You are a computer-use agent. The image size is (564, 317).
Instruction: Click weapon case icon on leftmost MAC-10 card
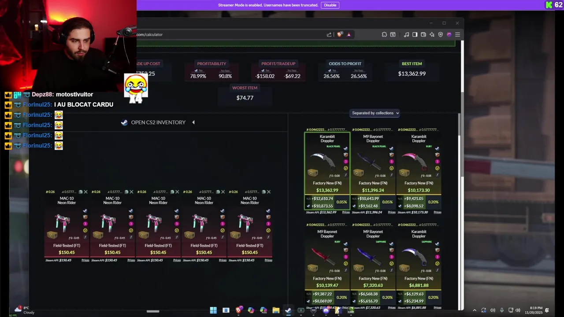coord(52,235)
